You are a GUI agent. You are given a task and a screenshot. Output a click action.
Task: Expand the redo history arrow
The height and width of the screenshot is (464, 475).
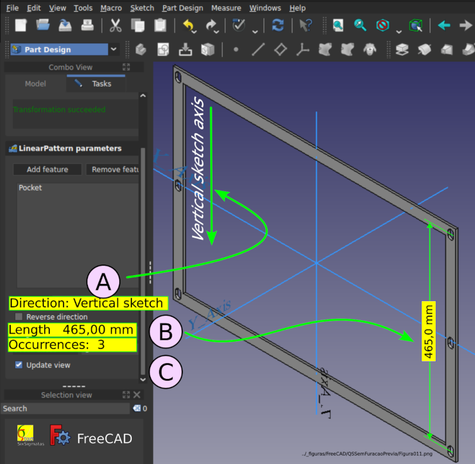pos(217,31)
